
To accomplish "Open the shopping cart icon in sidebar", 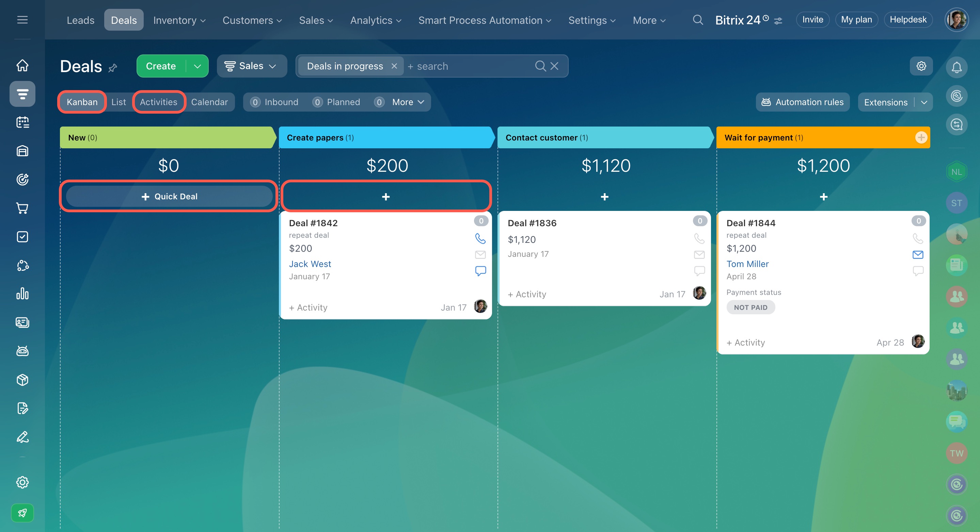I will coord(22,208).
